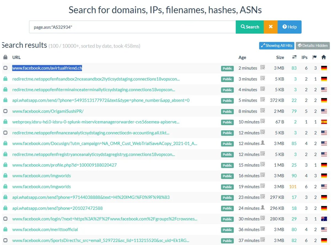The width and height of the screenshot is (331, 245).
Task: Click the orange 101 request count
Action: tap(293, 187)
